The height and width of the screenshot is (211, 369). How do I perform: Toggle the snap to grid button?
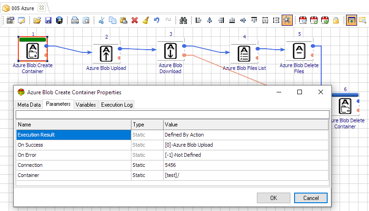coord(287,20)
